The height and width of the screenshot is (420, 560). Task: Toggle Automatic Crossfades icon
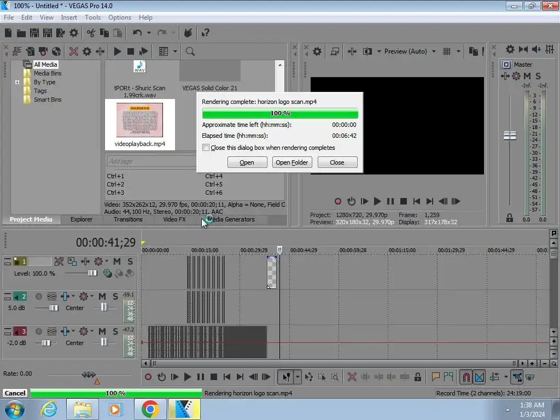[x=480, y=377]
